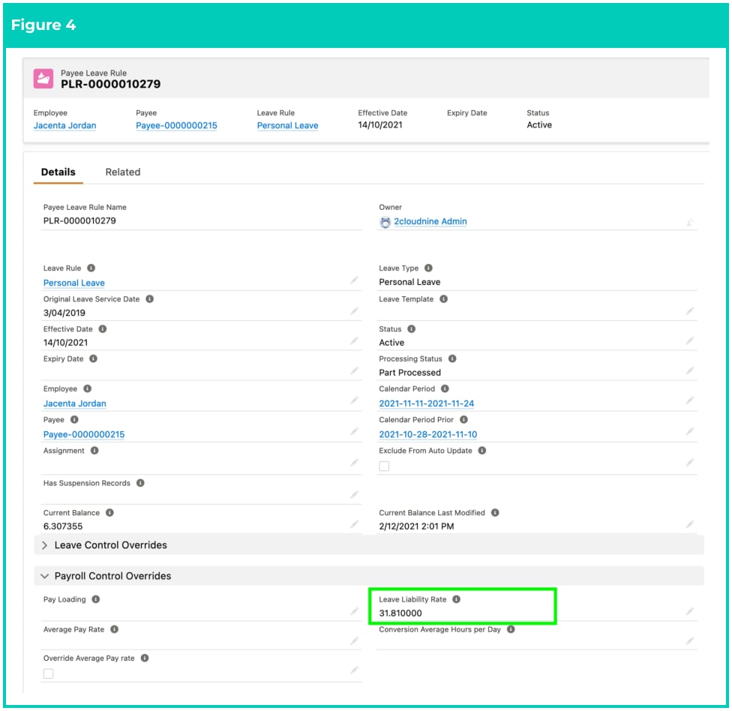
Task: Open Payee-0000000215 link in header
Action: click(x=176, y=125)
